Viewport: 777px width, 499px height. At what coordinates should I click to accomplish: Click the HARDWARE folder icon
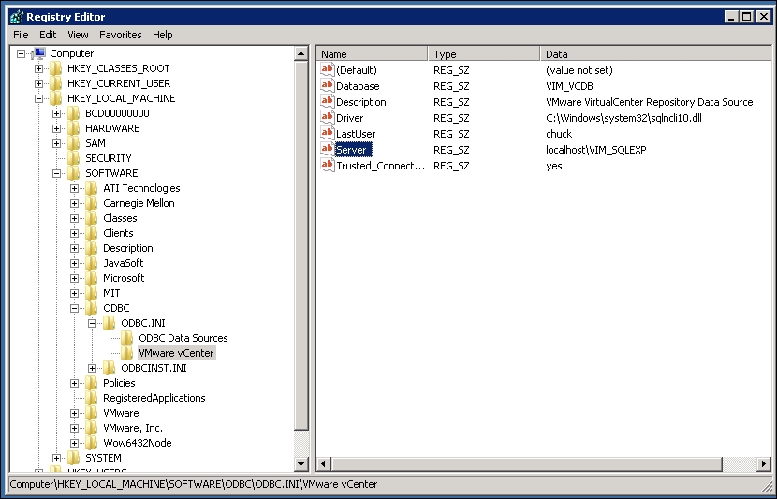[73, 128]
